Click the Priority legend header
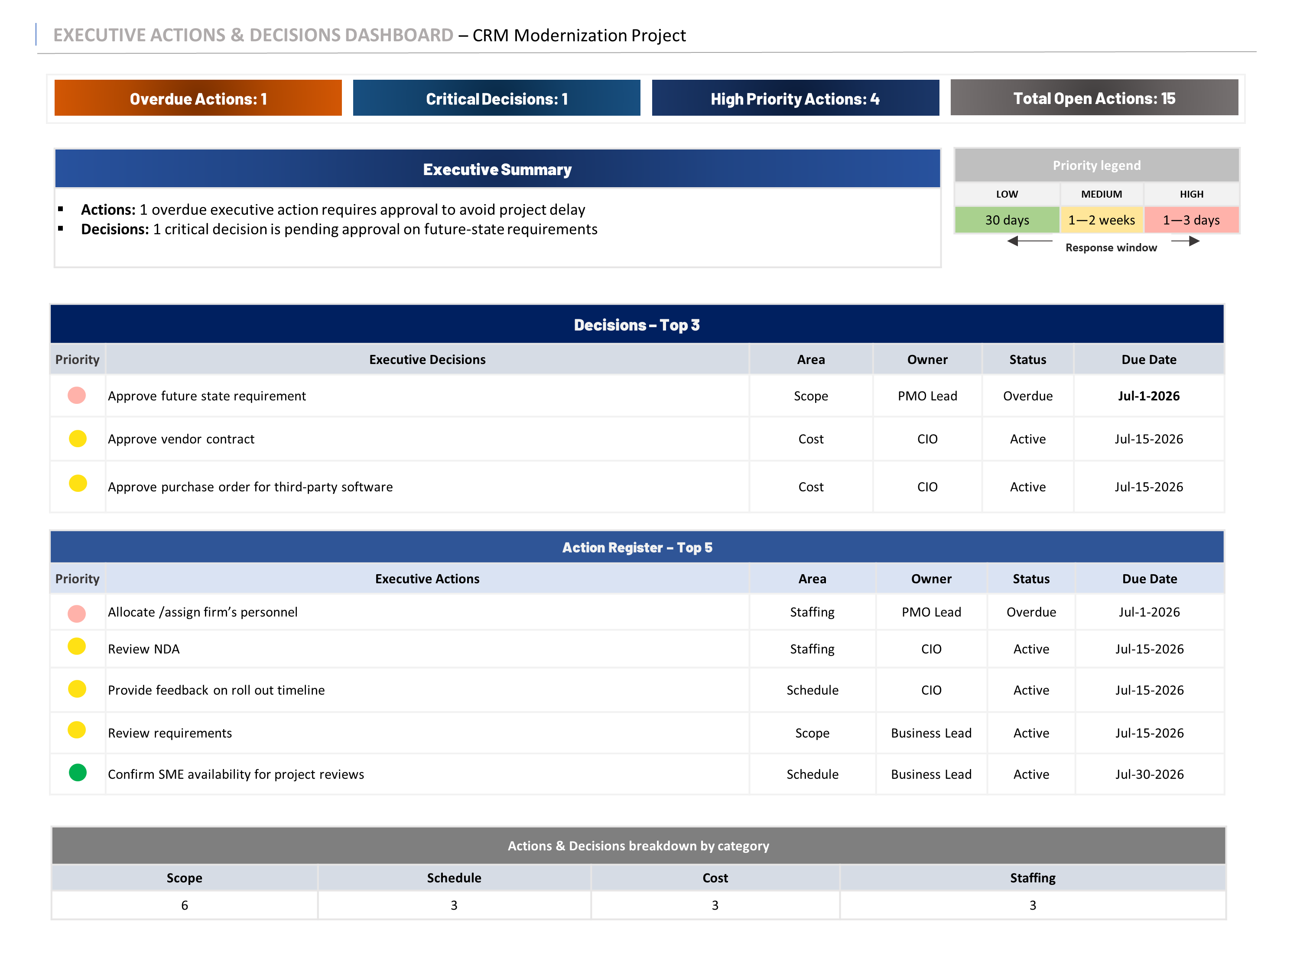The image size is (1300, 975). pos(1097,165)
